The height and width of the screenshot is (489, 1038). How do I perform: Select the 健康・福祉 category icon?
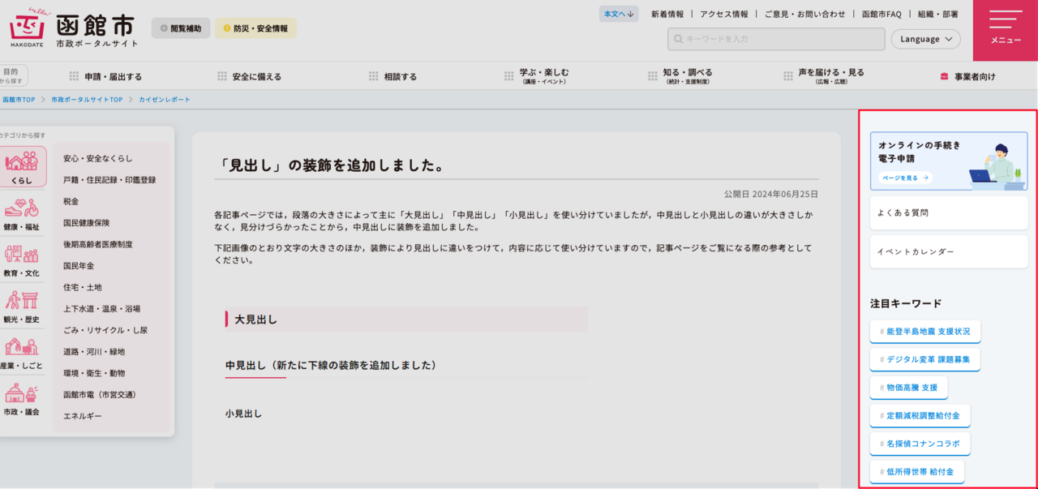click(x=21, y=214)
